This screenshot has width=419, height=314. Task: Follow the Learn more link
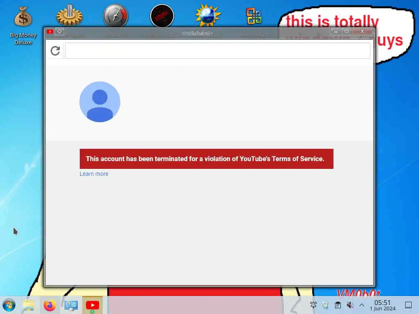click(x=94, y=174)
